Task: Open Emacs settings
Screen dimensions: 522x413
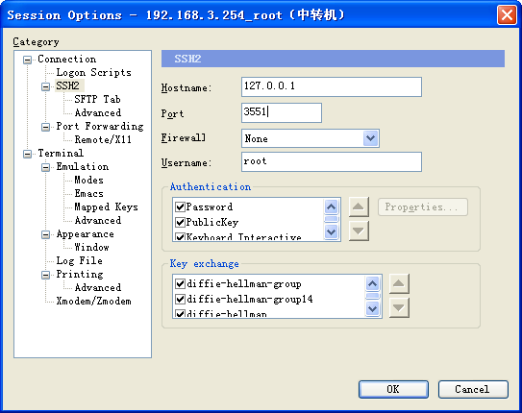Action: (x=88, y=193)
